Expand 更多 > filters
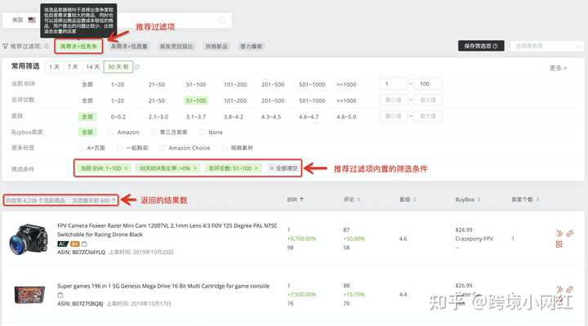 tap(559, 68)
